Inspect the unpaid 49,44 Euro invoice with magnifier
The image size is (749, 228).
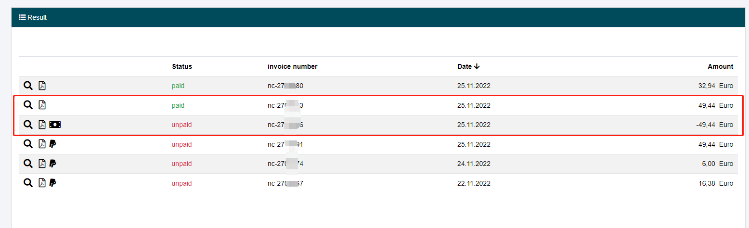click(28, 144)
